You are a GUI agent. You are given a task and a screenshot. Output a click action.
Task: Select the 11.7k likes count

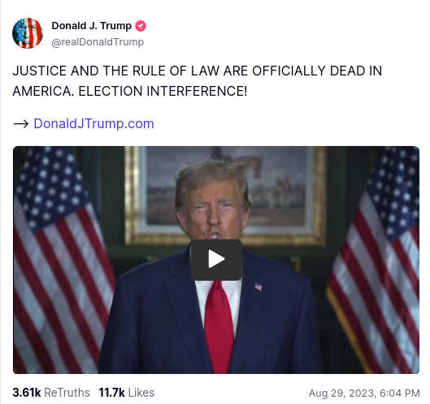point(111,393)
